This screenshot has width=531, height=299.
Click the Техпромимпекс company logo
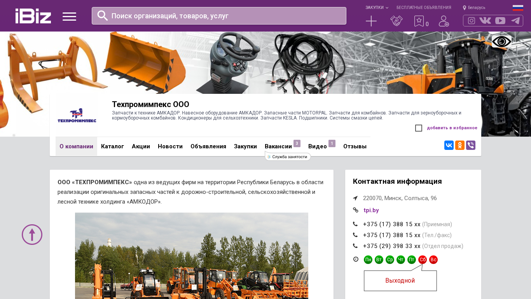77,115
